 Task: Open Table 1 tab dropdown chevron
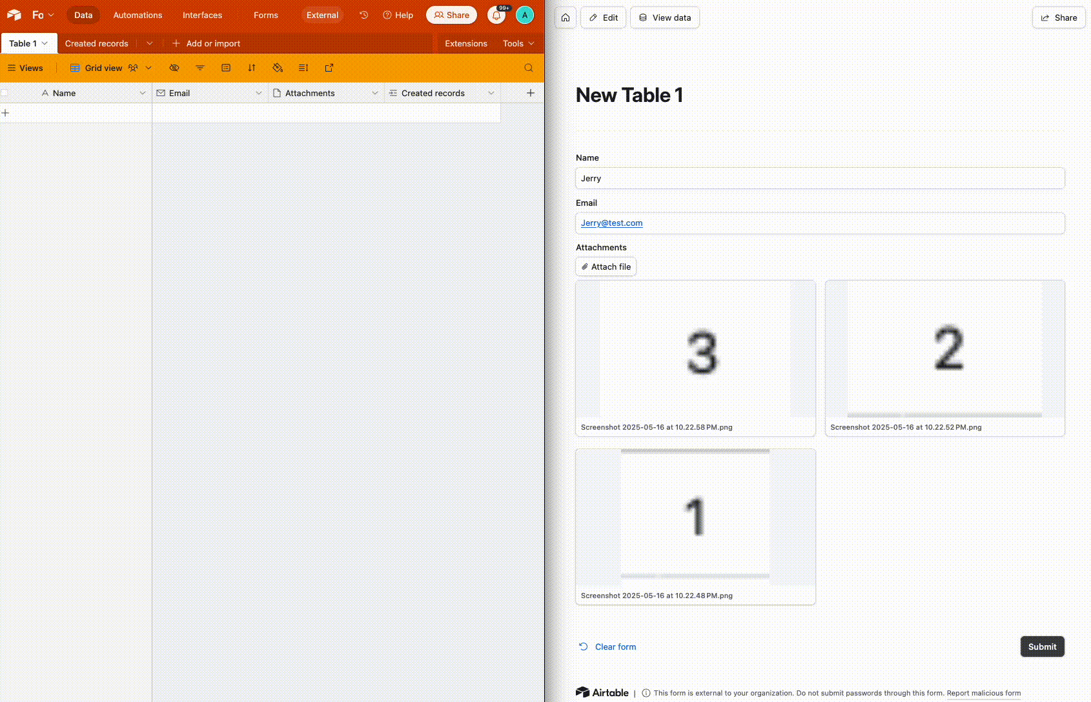(45, 43)
